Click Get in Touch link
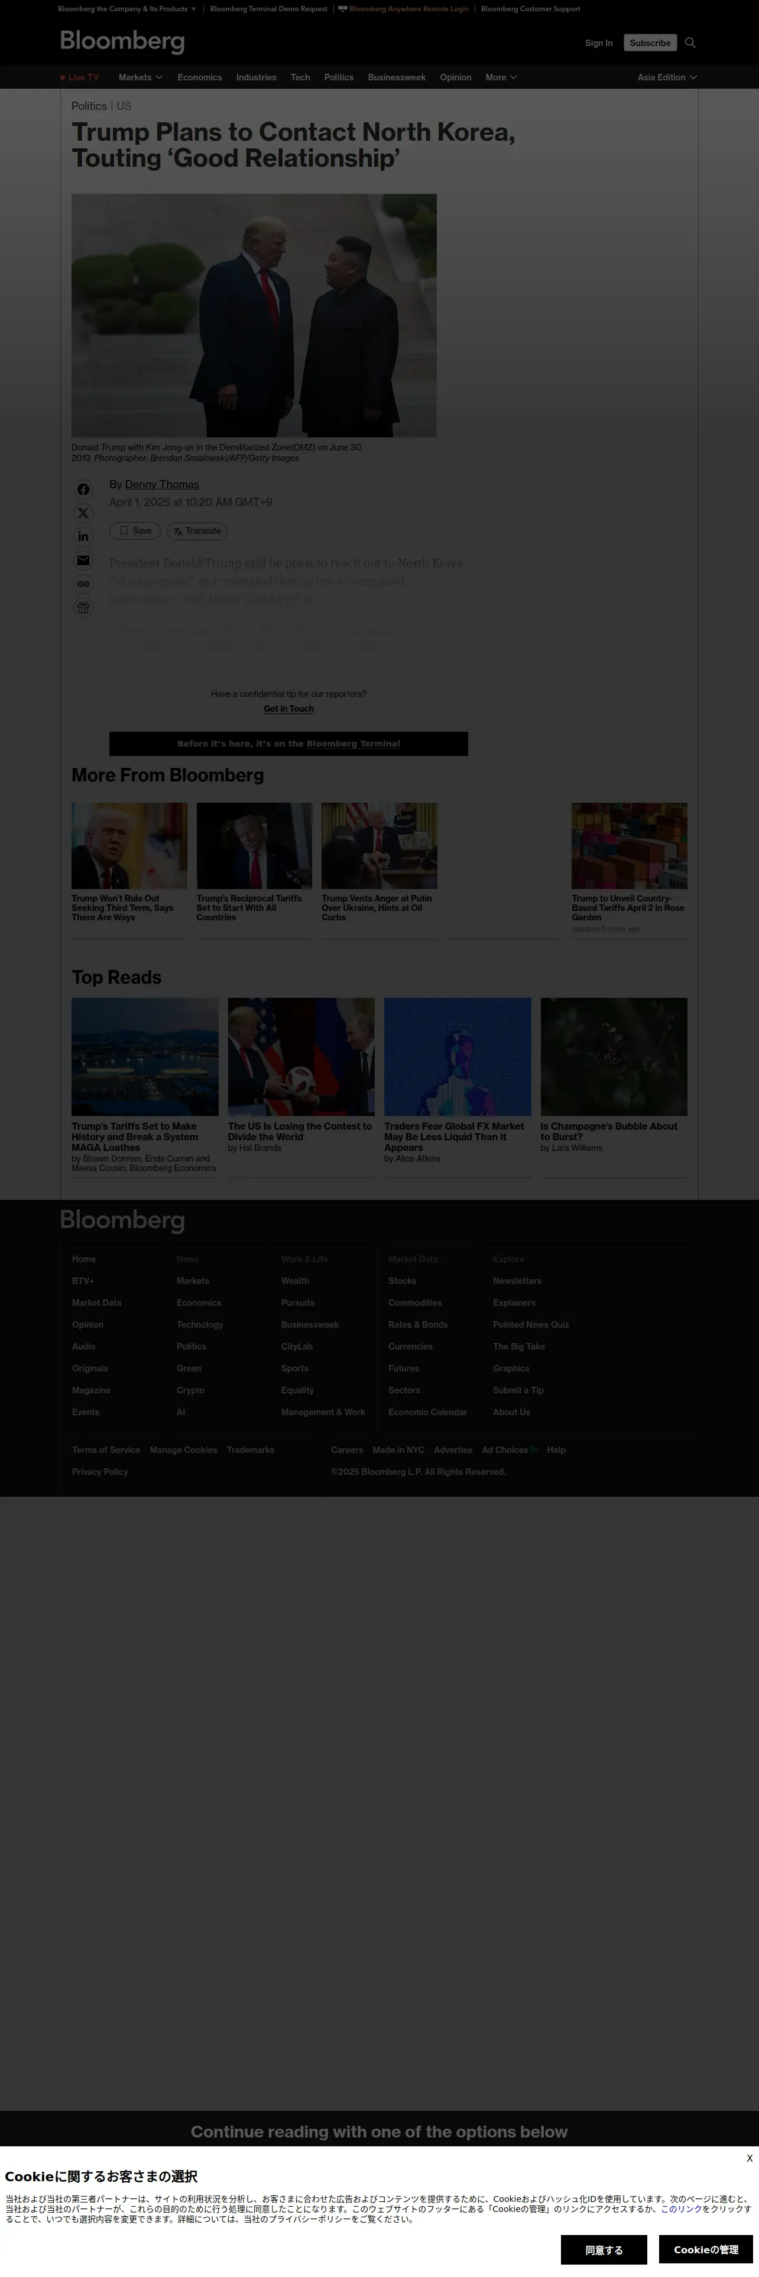The width and height of the screenshot is (759, 2277). (289, 709)
